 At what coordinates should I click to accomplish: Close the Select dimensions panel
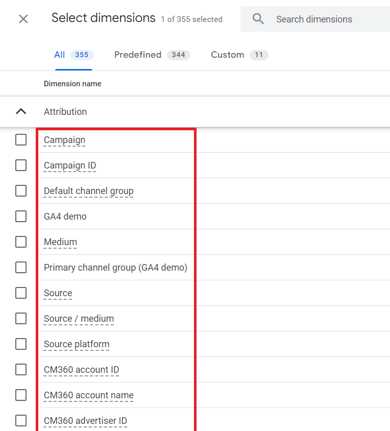pyautogui.click(x=23, y=19)
